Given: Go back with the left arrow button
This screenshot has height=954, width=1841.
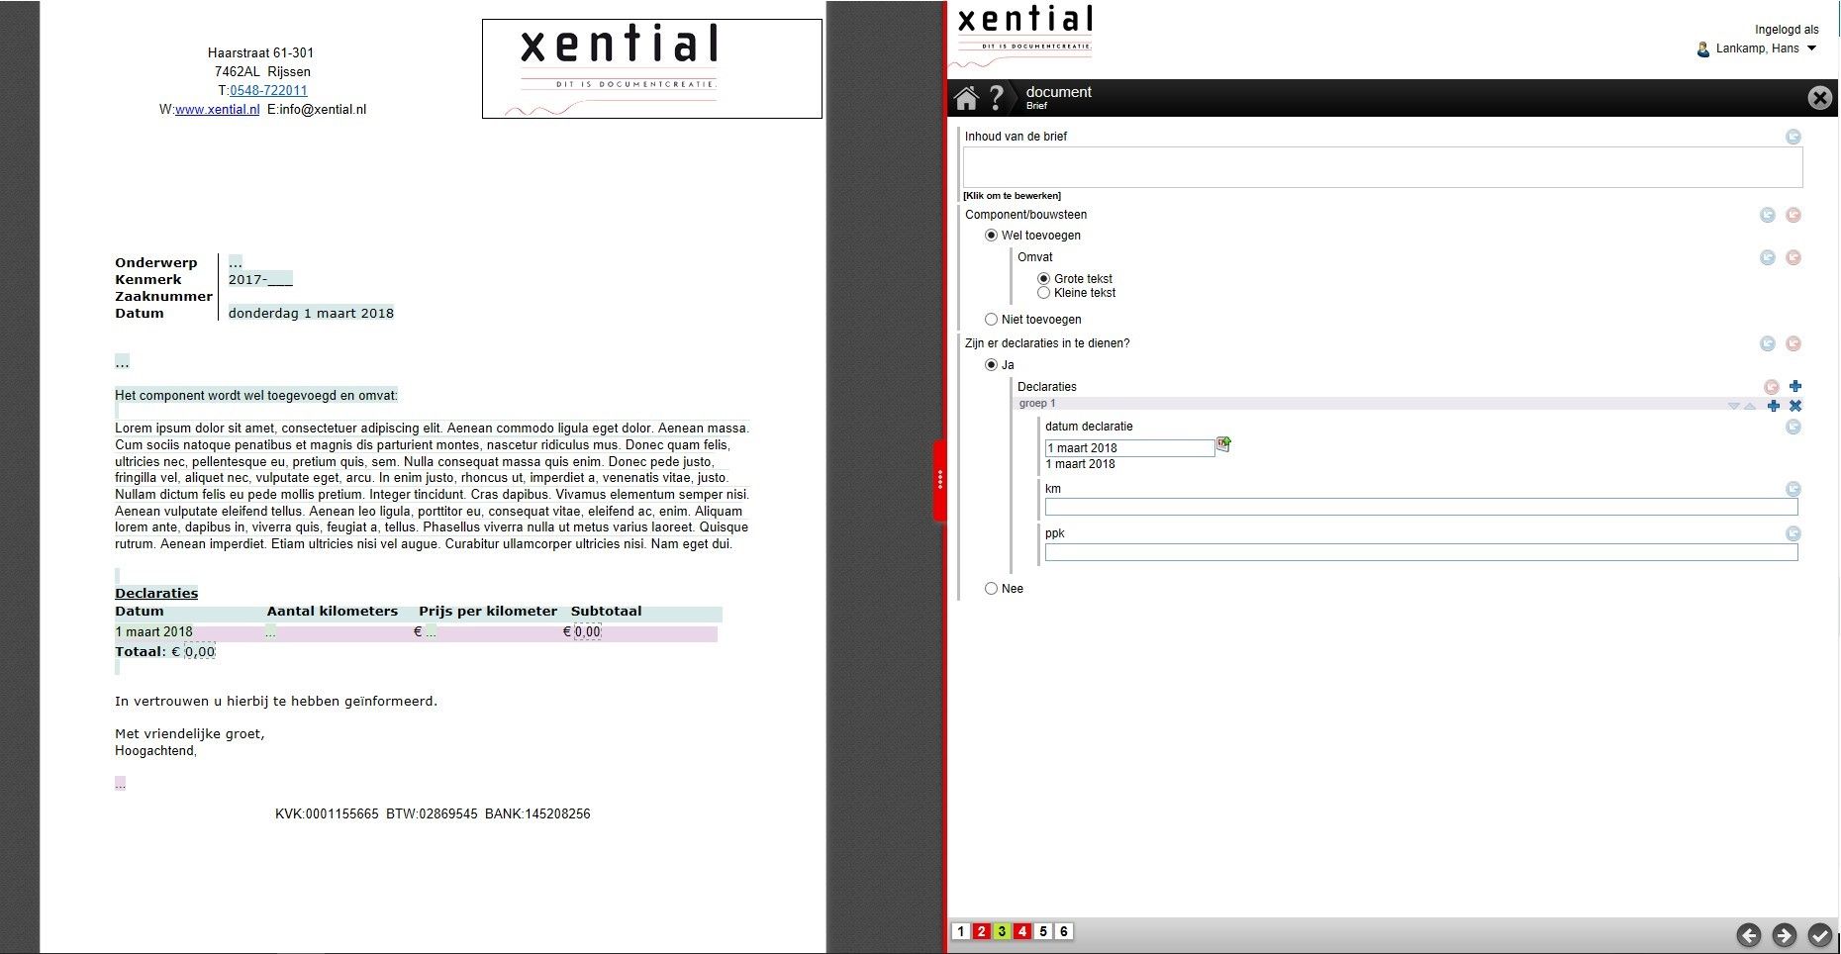Looking at the screenshot, I should (1749, 935).
